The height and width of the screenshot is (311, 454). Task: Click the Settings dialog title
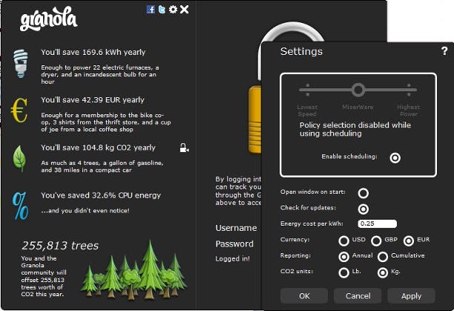[x=301, y=51]
